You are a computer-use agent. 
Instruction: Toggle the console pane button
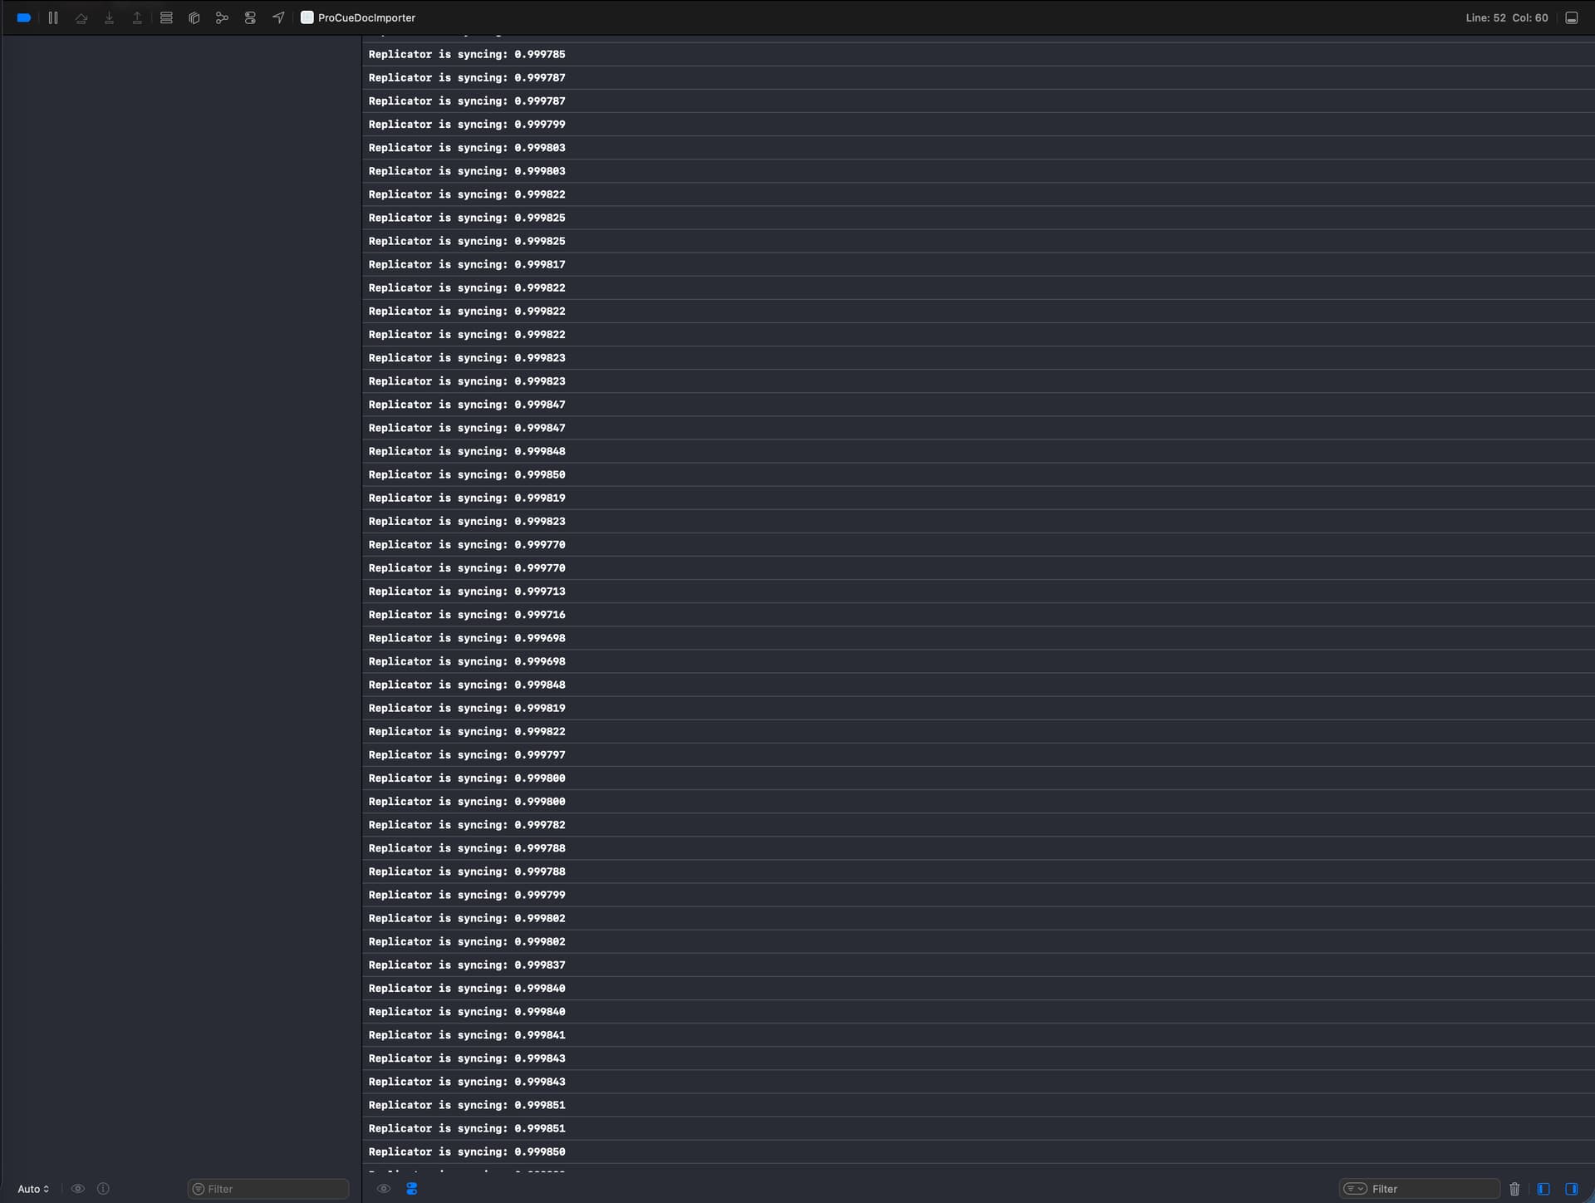pyautogui.click(x=1571, y=1189)
